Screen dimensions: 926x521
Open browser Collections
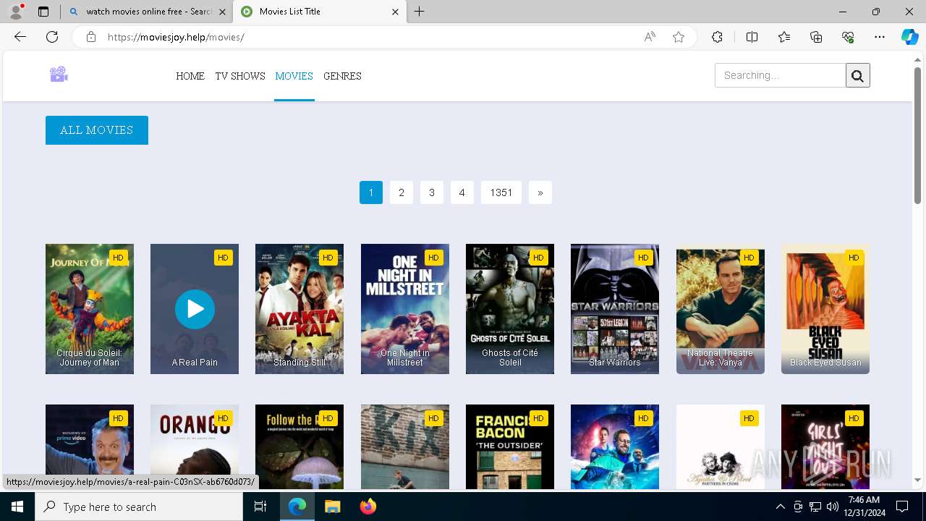pos(816,37)
